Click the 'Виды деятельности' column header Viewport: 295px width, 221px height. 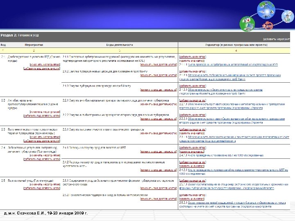point(120,45)
